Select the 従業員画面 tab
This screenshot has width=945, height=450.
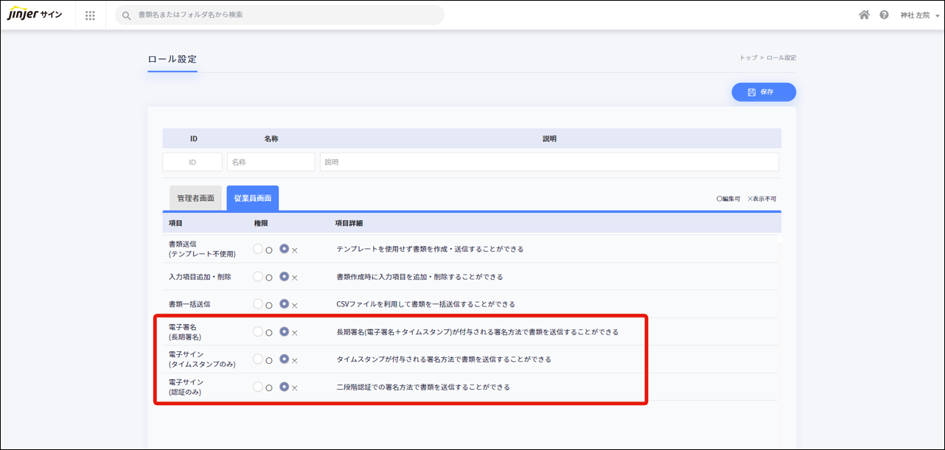252,198
